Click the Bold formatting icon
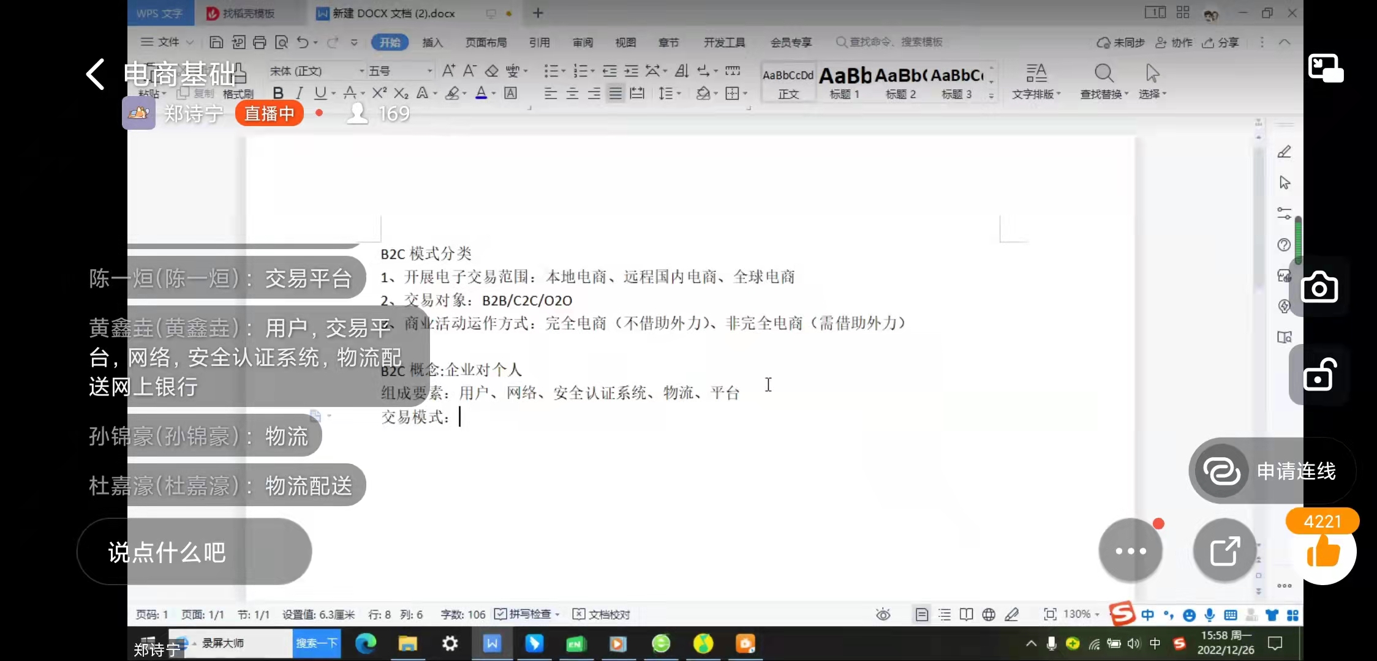The image size is (1377, 661). (278, 93)
